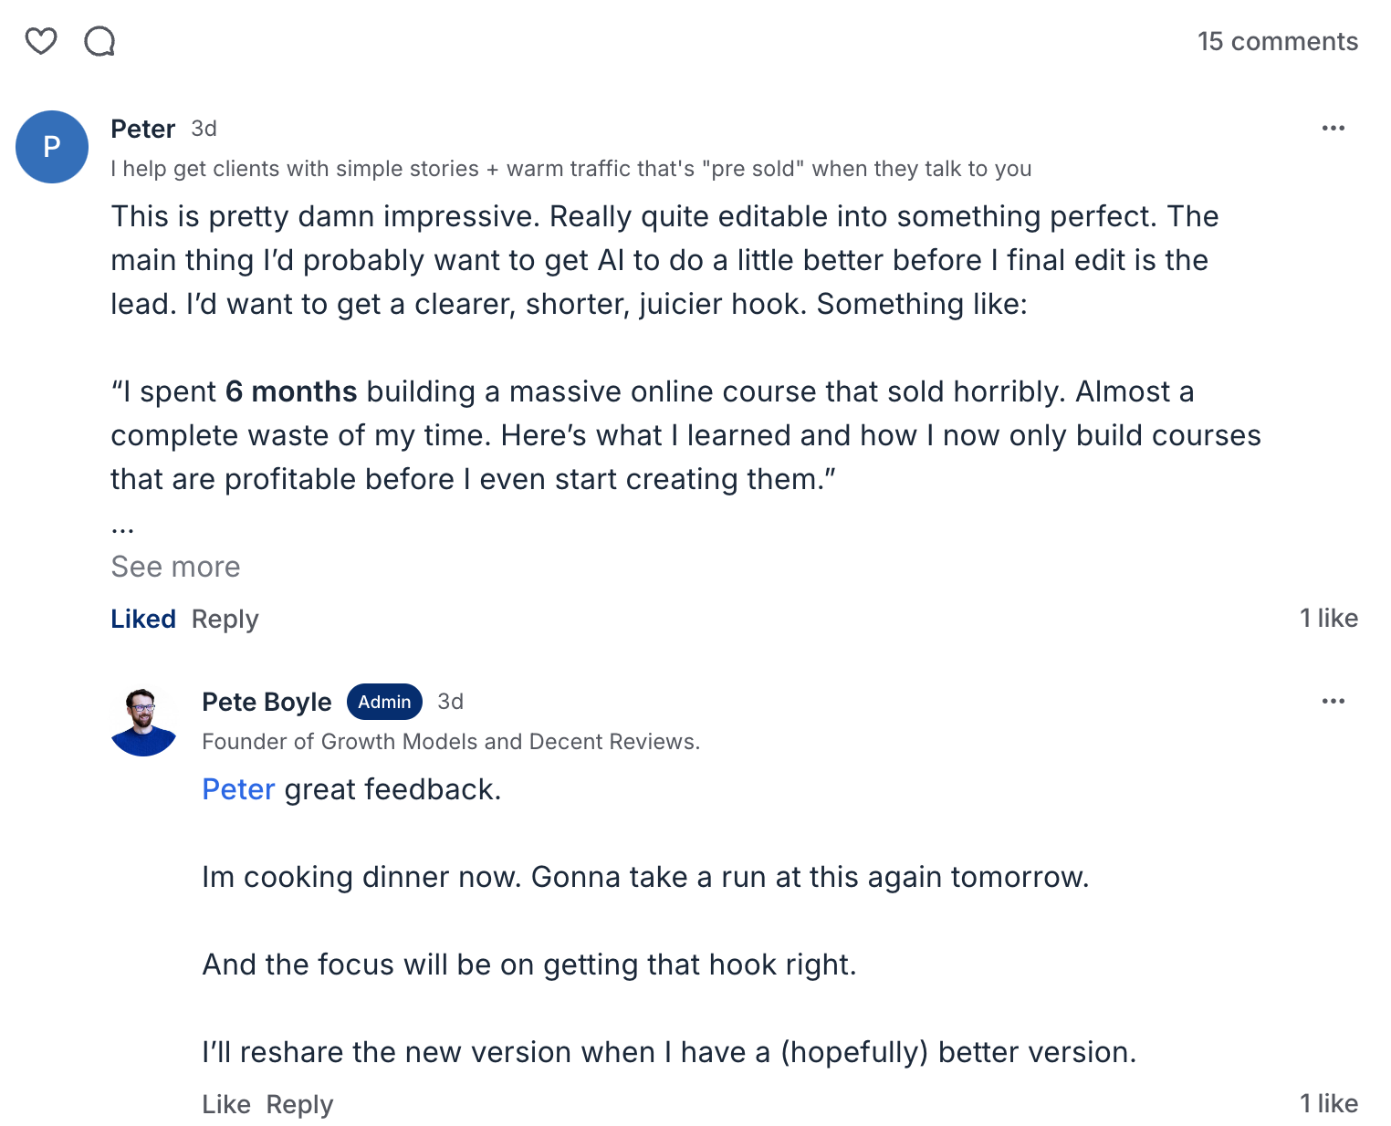Reply to Pete Boyle's comment

299,1104
